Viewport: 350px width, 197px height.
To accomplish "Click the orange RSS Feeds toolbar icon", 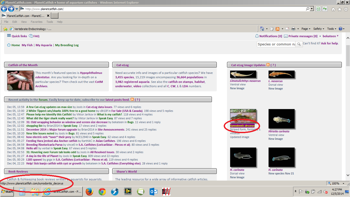I will point(277,29).
